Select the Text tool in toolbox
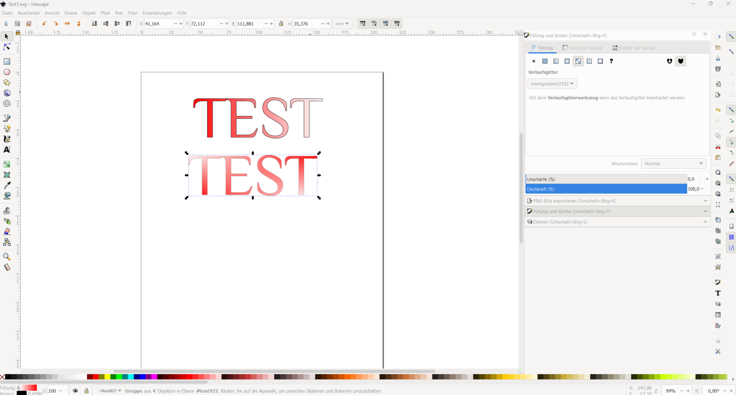Screen dimensions: 736x395 click(7, 150)
